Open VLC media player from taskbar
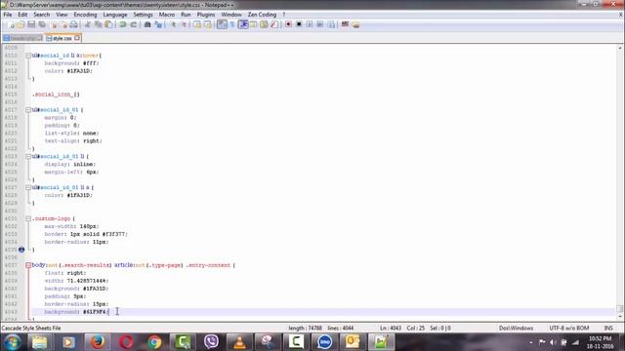Screen dimensions: 625x351 coord(239,342)
